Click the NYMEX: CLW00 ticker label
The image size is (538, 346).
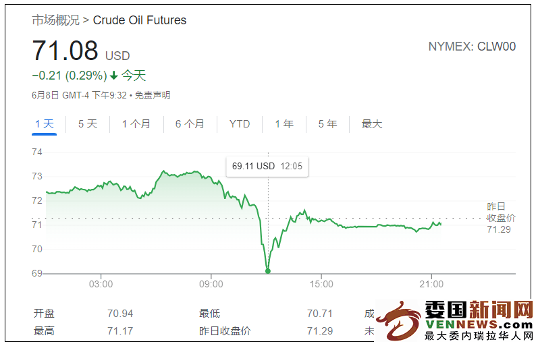pos(472,47)
